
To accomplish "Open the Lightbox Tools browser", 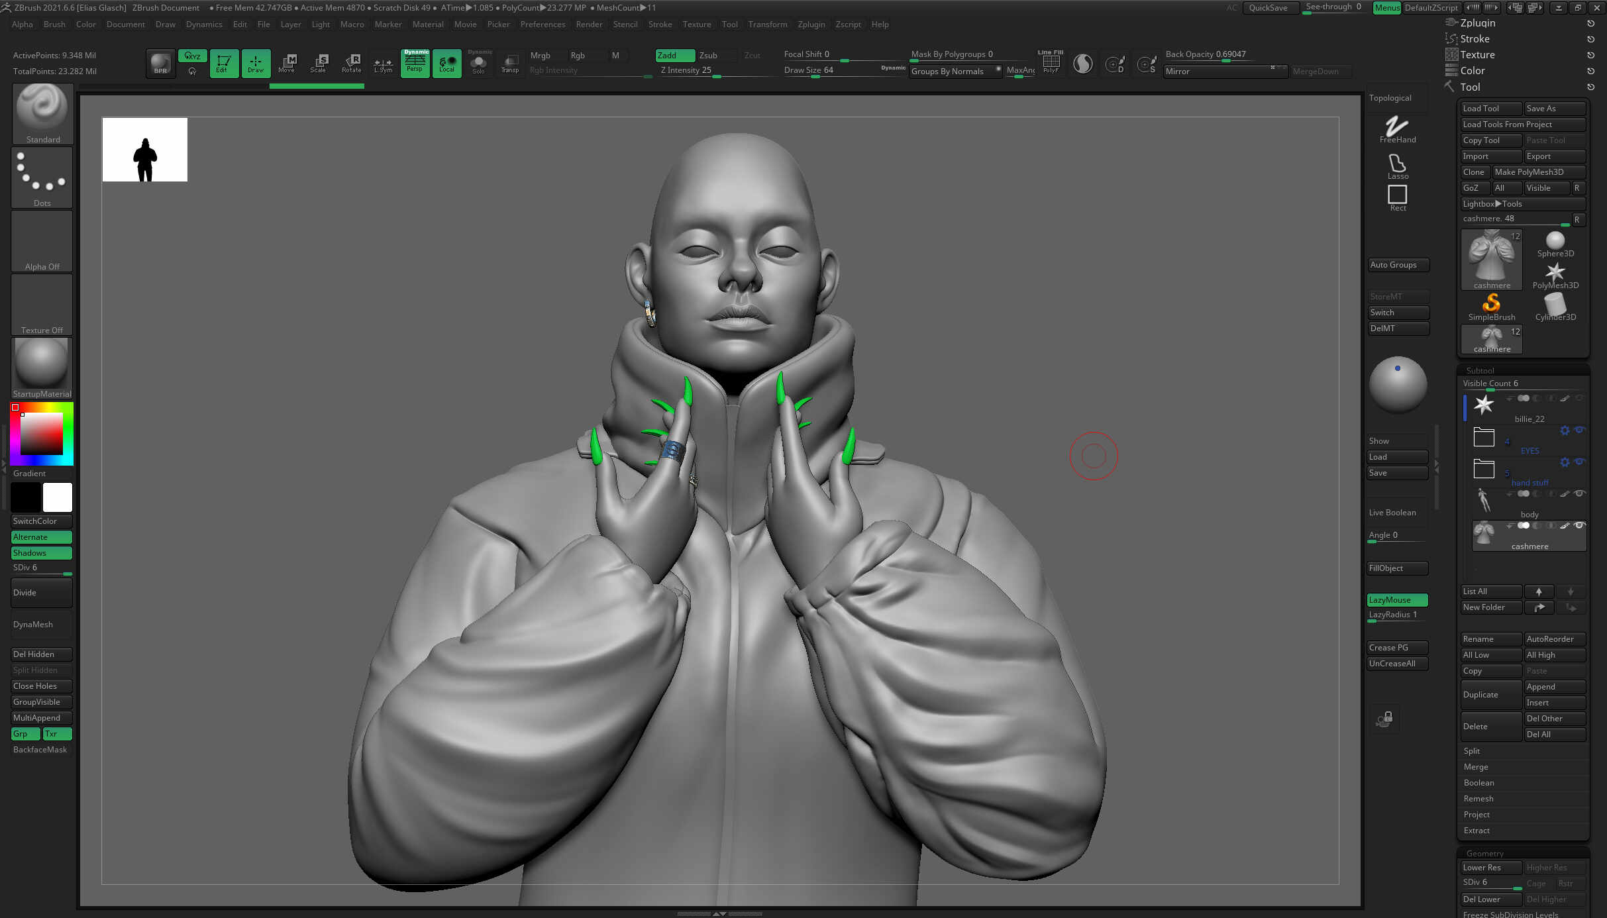I will 1523,203.
